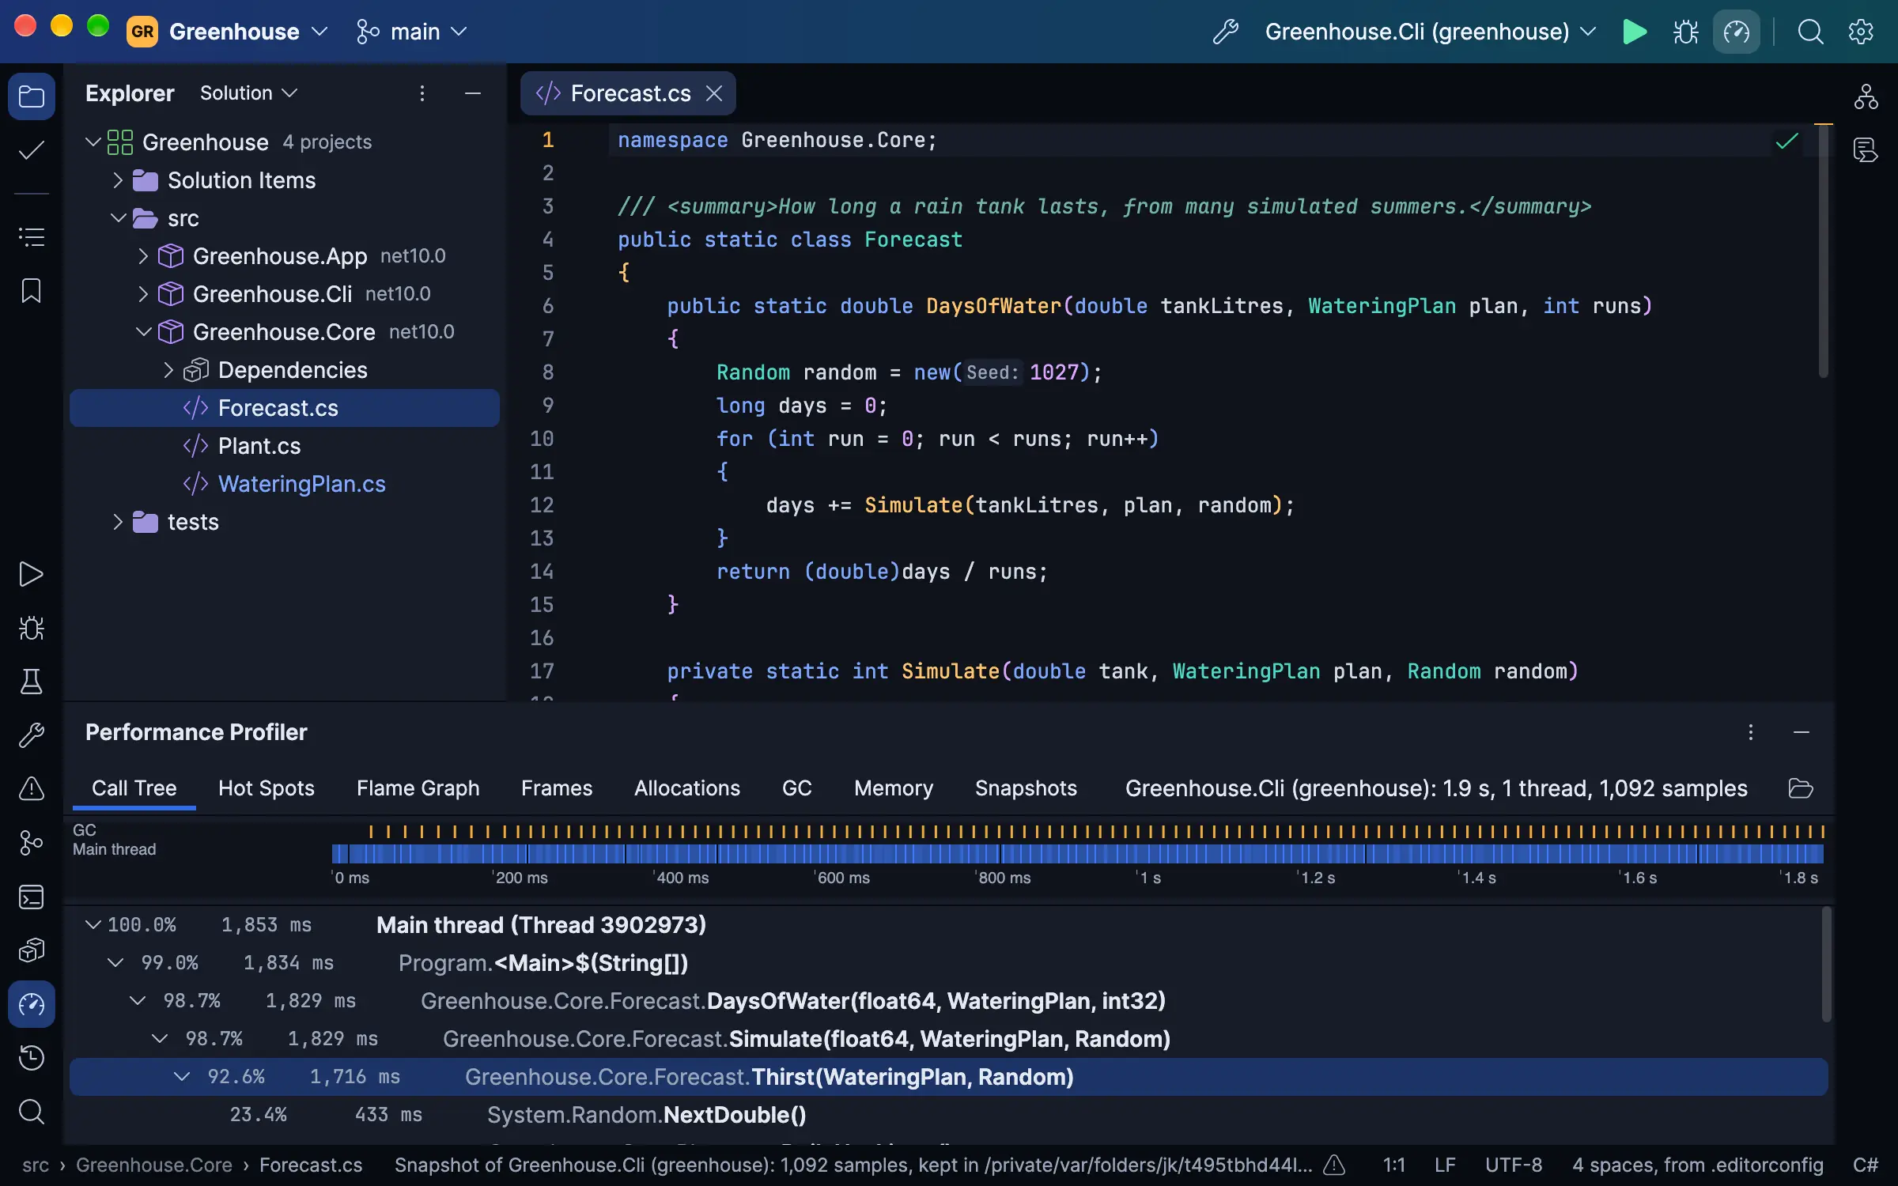The height and width of the screenshot is (1186, 1898).
Task: Switch to the Flame Graph tab
Action: pos(418,788)
